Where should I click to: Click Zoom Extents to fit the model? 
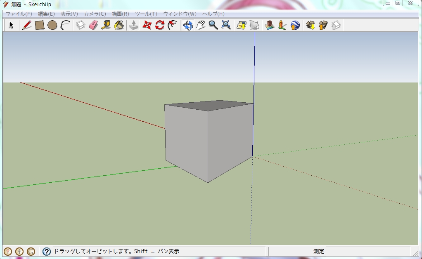point(226,25)
